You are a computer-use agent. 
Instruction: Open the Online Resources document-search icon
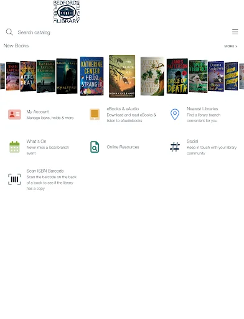(95, 147)
